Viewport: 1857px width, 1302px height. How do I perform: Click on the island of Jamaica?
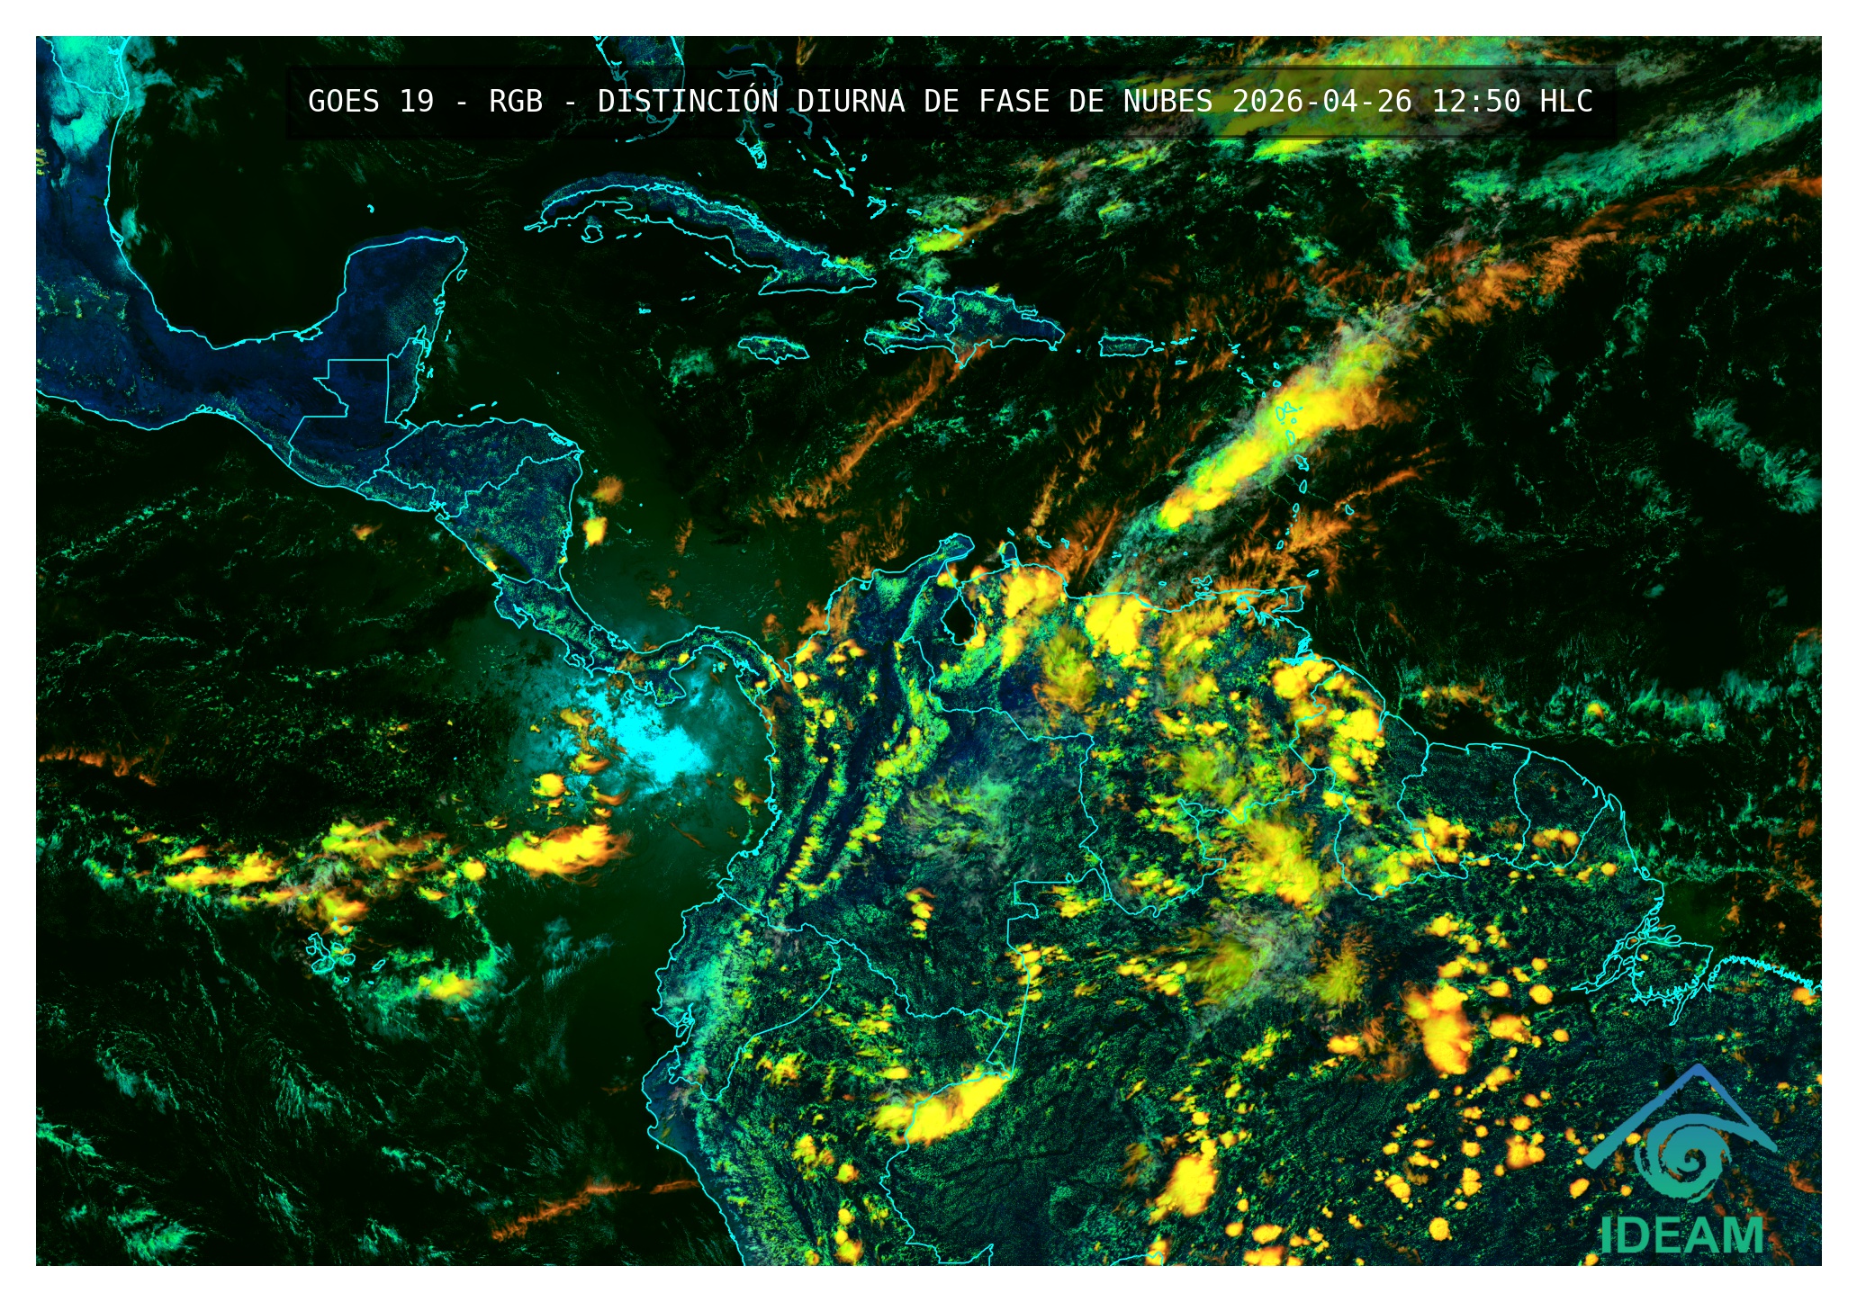tap(772, 347)
